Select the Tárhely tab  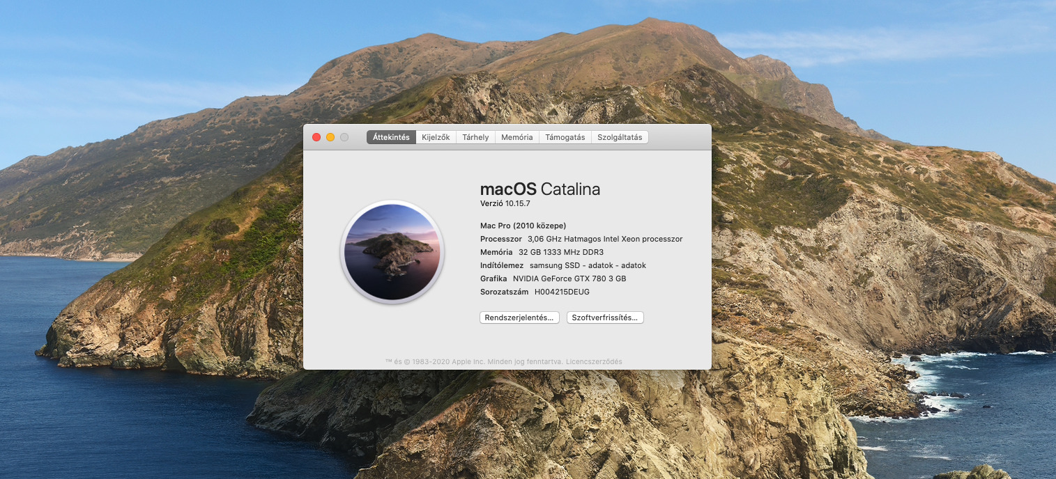coord(475,137)
